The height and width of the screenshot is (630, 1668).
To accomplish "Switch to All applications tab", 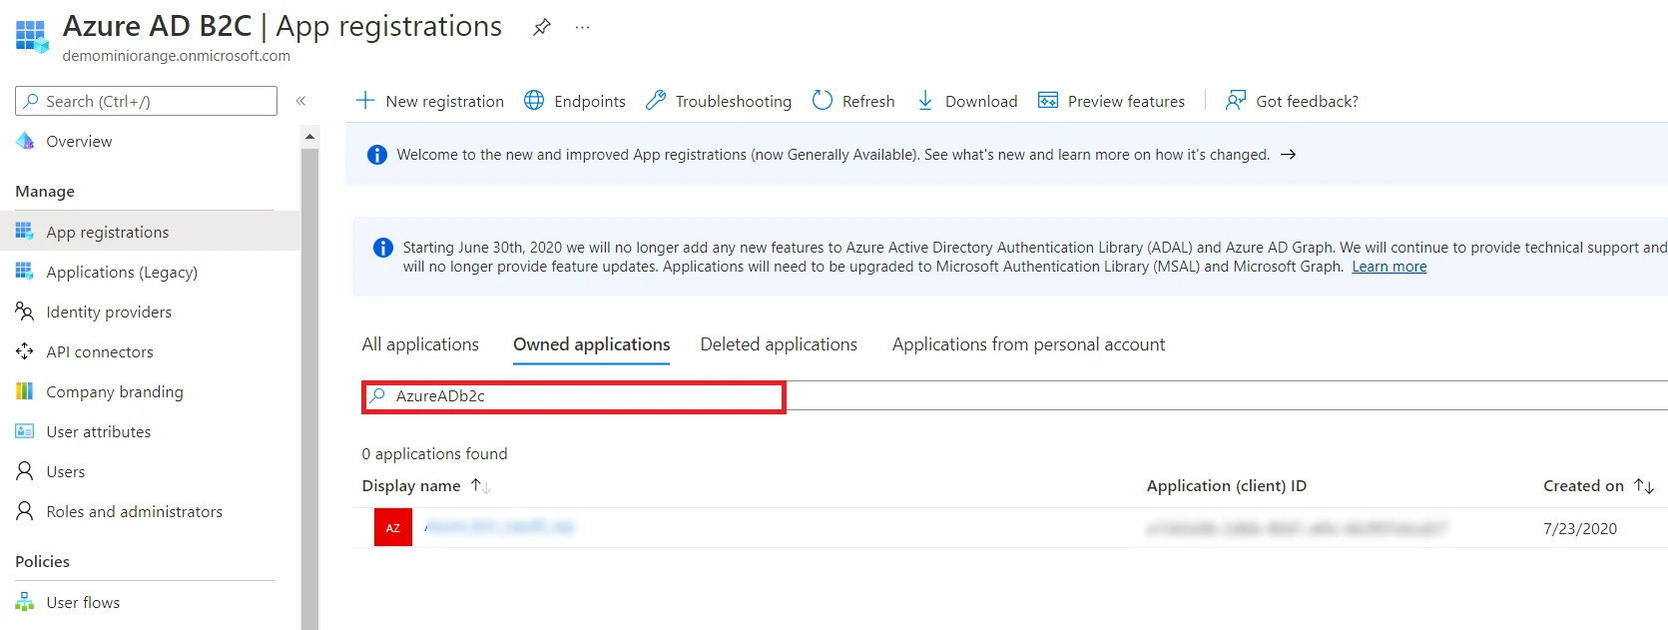I will click(x=420, y=344).
